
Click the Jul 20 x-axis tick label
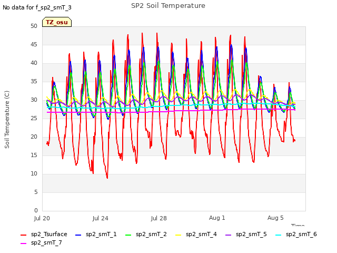[42, 218]
